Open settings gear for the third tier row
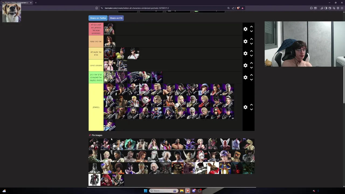 245,53
